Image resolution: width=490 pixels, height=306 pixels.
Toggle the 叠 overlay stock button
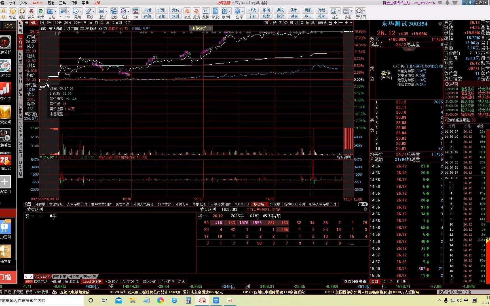coord(313,23)
